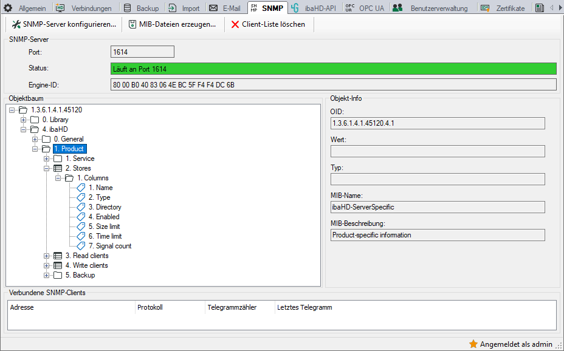Image resolution: width=564 pixels, height=351 pixels.
Task: Click the Allgemein gear icon
Action: [8, 8]
